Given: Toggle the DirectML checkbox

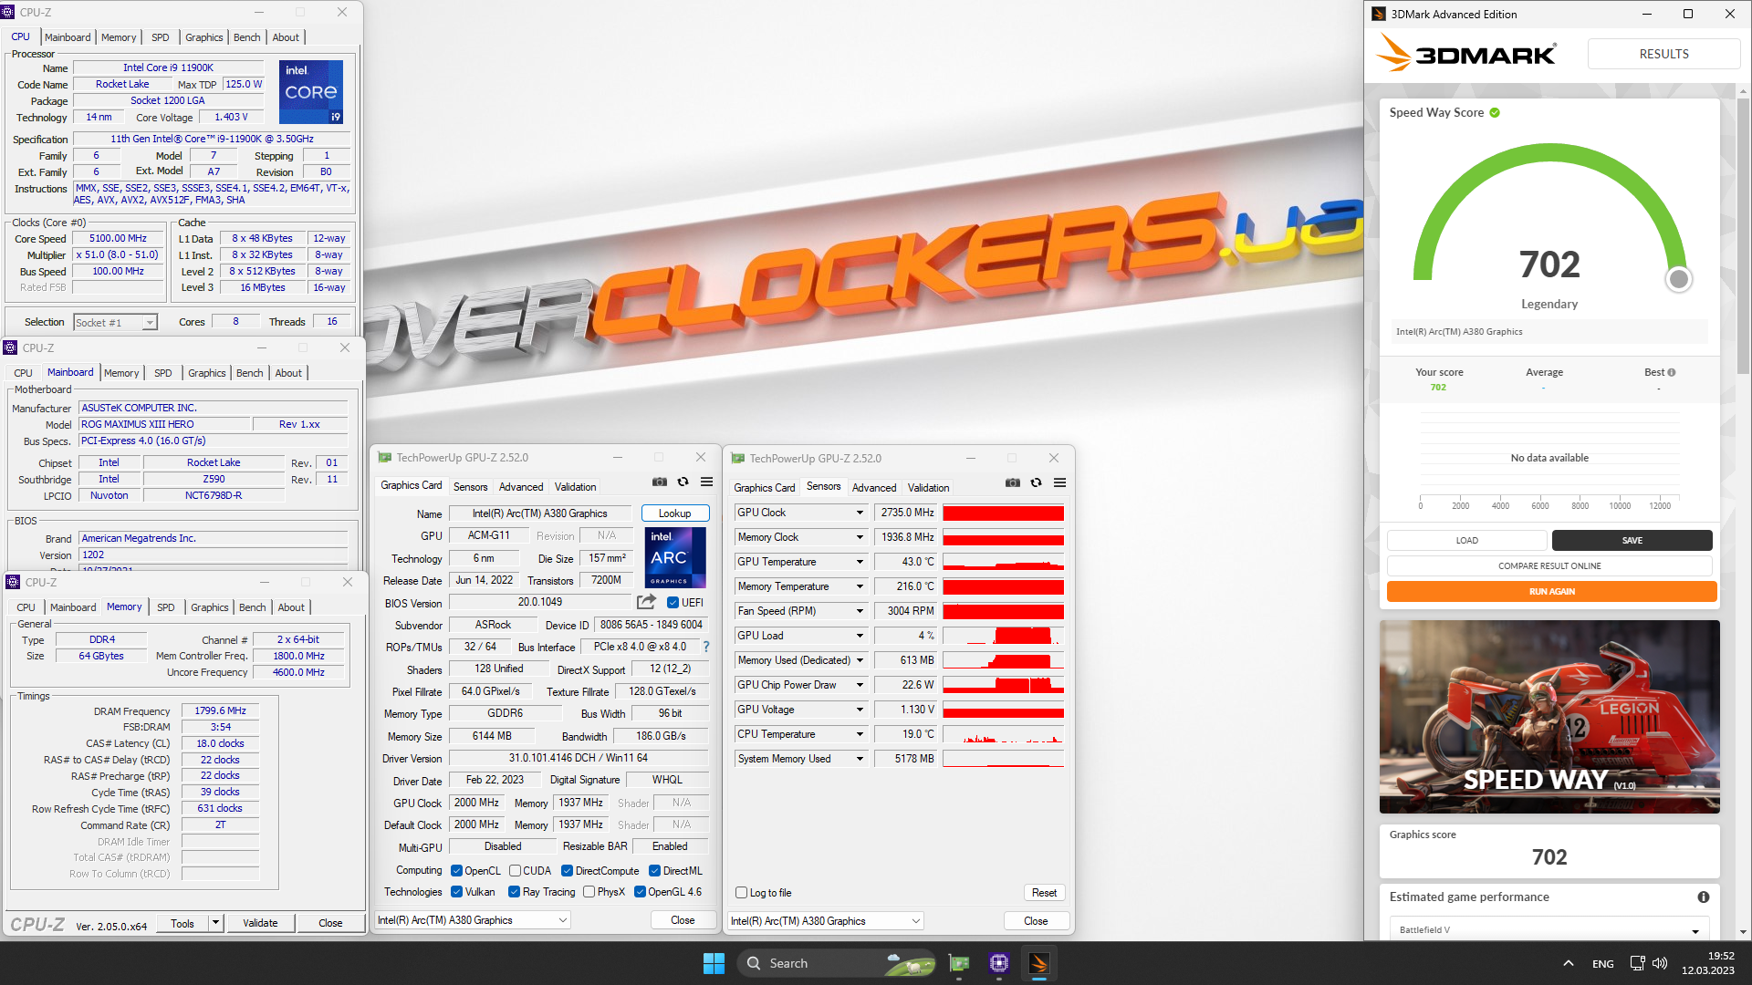Looking at the screenshot, I should point(654,871).
